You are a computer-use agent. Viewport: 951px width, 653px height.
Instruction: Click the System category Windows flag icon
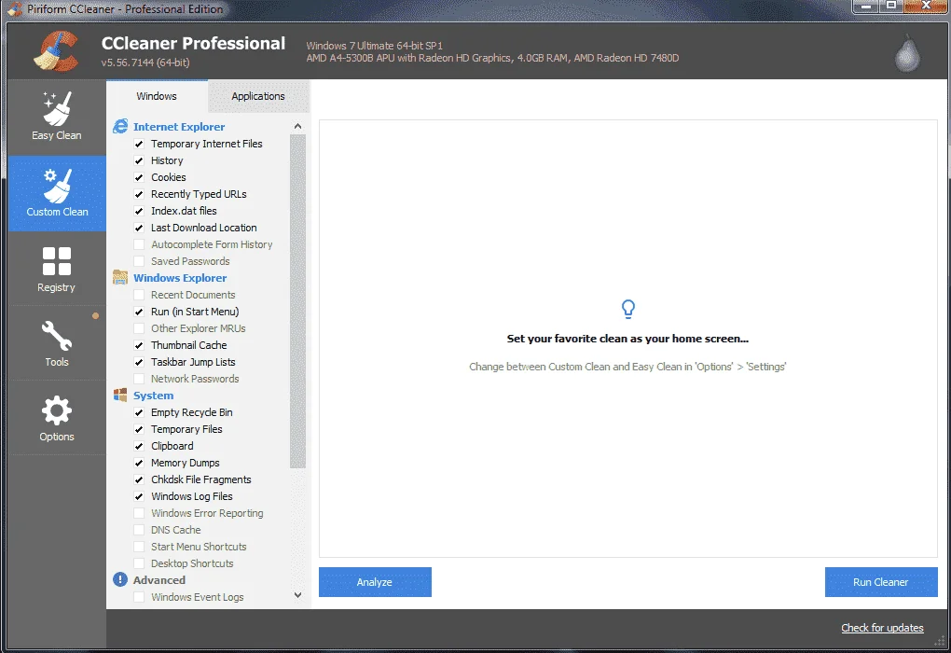[x=120, y=396]
